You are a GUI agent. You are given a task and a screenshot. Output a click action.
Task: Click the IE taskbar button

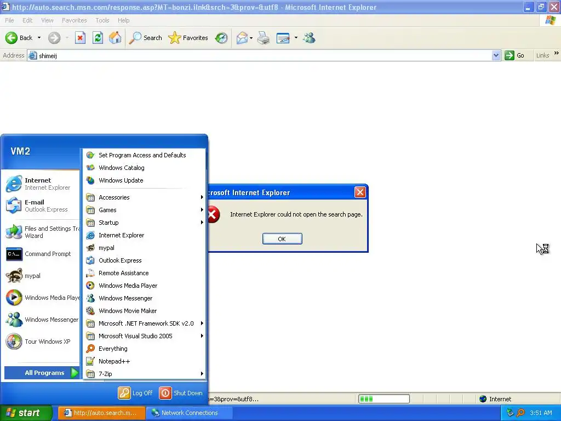coord(101,413)
